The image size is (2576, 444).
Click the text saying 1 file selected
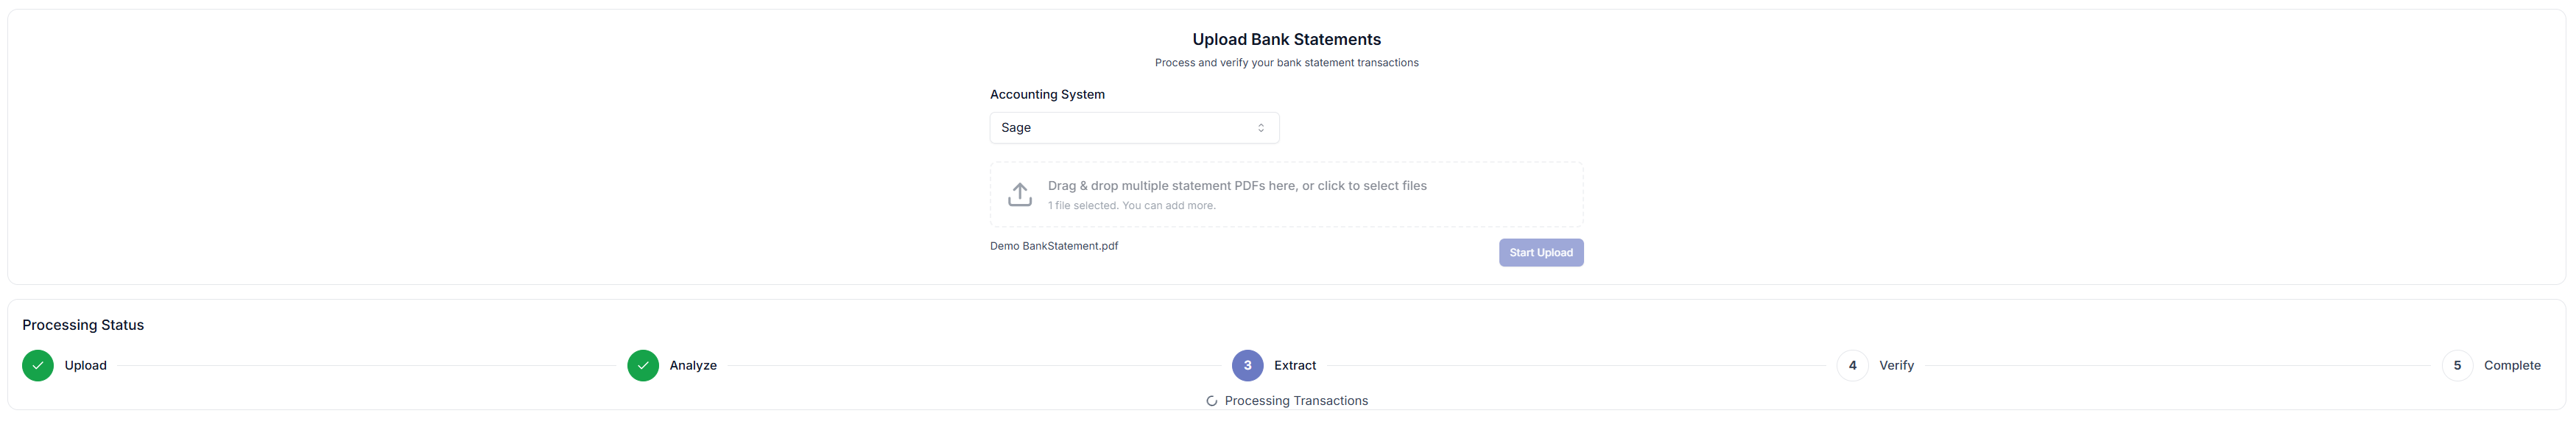[x=1131, y=205]
